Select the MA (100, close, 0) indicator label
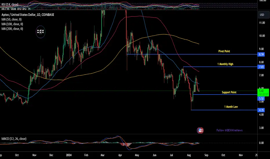Image resolution: width=270 pixels, height=159 pixels. coord(12,24)
